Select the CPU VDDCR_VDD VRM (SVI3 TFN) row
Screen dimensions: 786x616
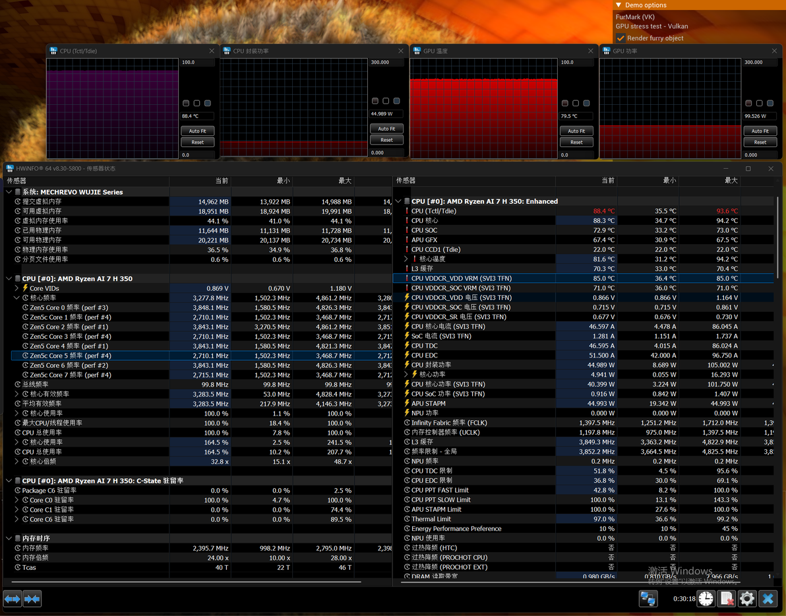point(584,278)
